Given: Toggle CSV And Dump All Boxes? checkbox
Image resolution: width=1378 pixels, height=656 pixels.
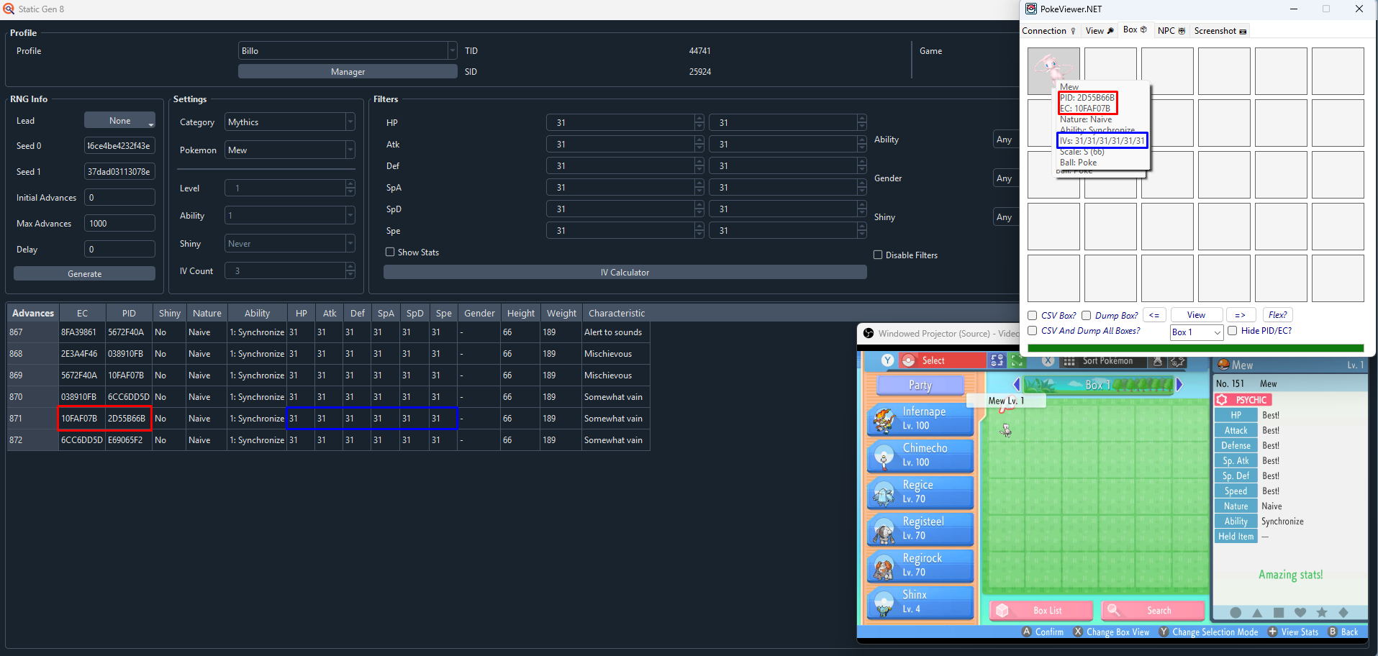Looking at the screenshot, I should click(x=1033, y=331).
